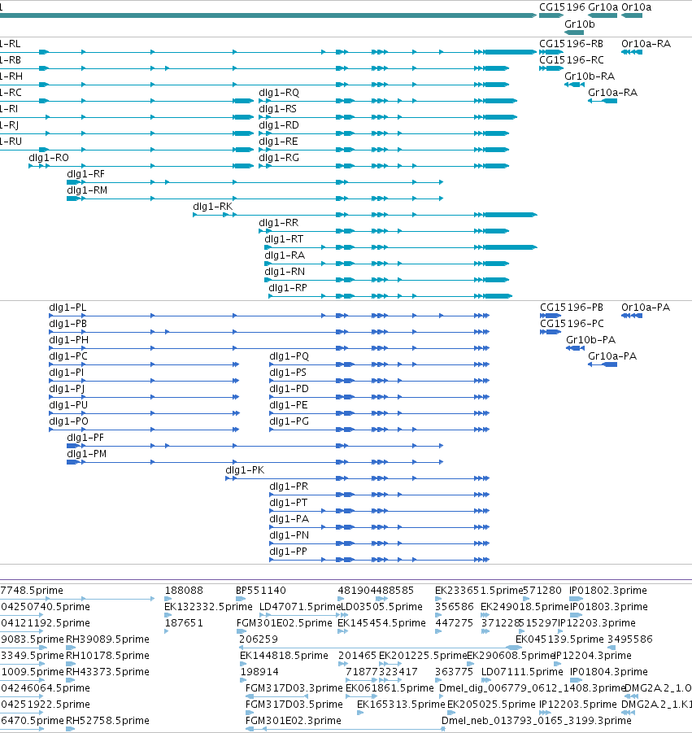Select the dlg1-RP transcript label
Image resolution: width=692 pixels, height=733 pixels.
(x=288, y=287)
